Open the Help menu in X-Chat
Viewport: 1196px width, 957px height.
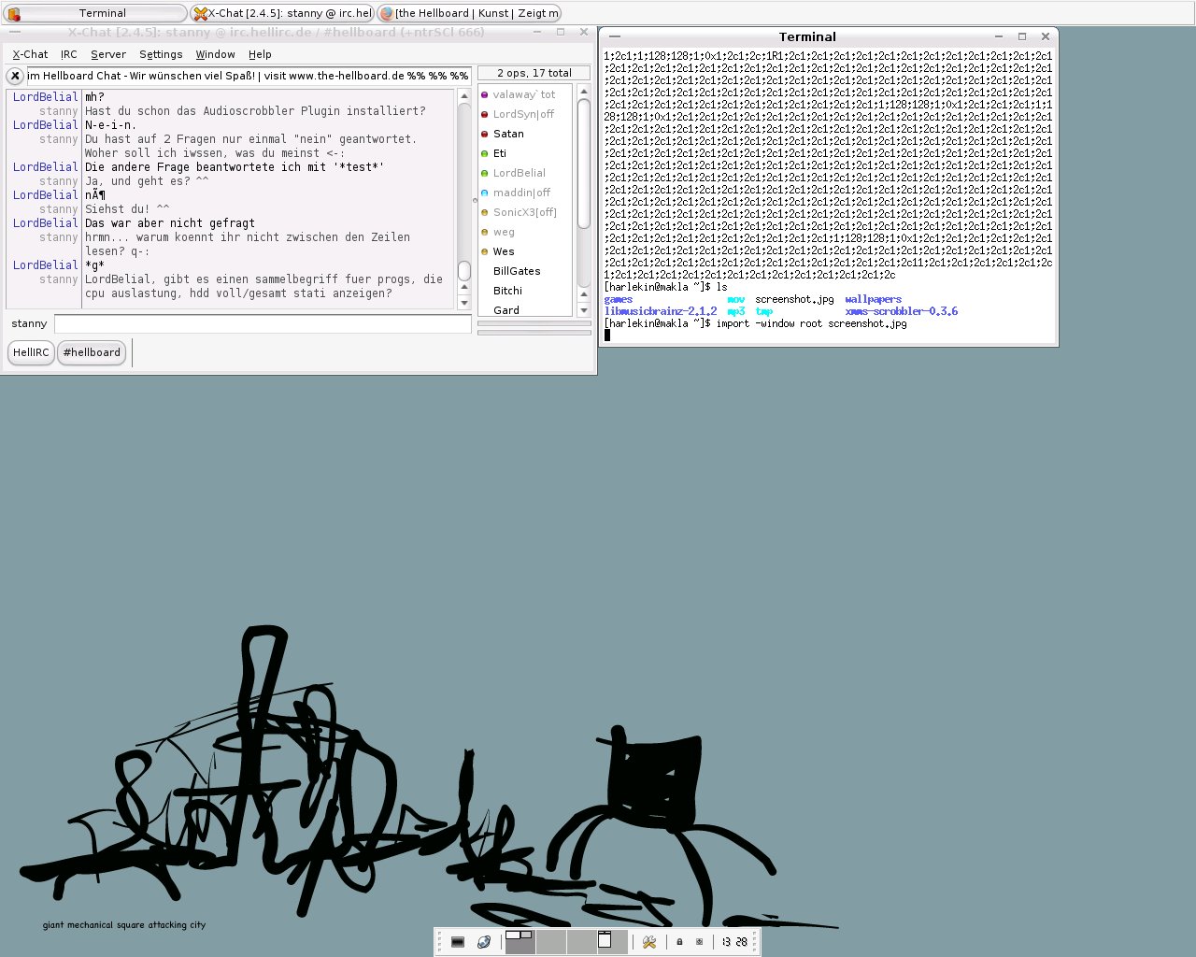click(x=260, y=54)
